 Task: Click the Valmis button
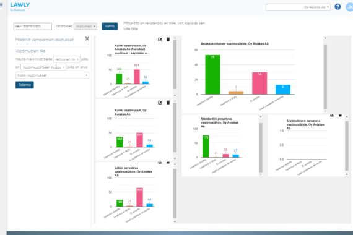coord(110,26)
